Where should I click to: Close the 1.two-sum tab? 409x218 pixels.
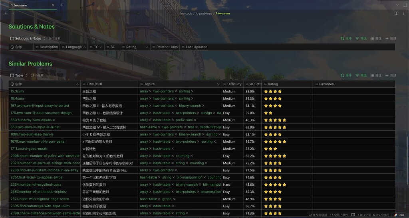(54, 5)
